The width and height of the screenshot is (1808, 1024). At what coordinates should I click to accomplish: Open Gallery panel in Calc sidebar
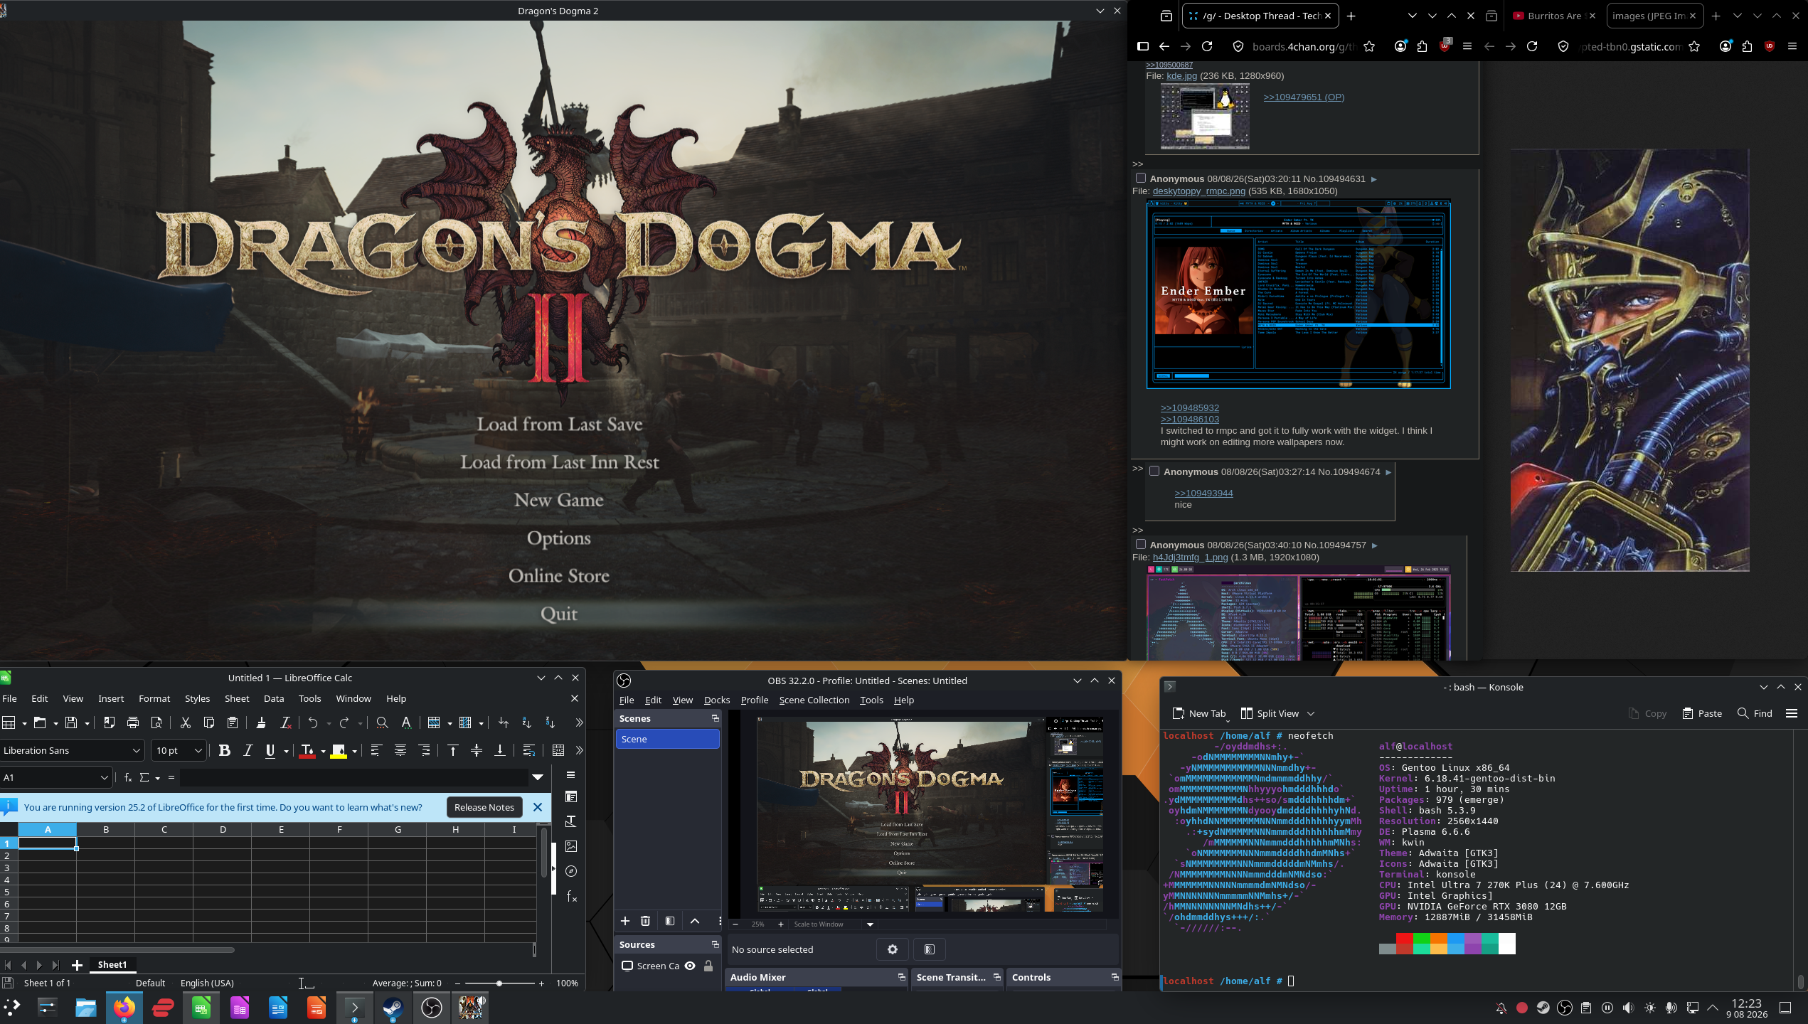pos(570,846)
